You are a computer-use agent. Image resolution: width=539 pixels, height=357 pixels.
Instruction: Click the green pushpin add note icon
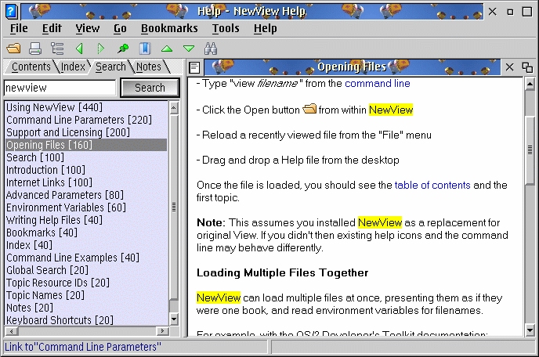point(123,49)
